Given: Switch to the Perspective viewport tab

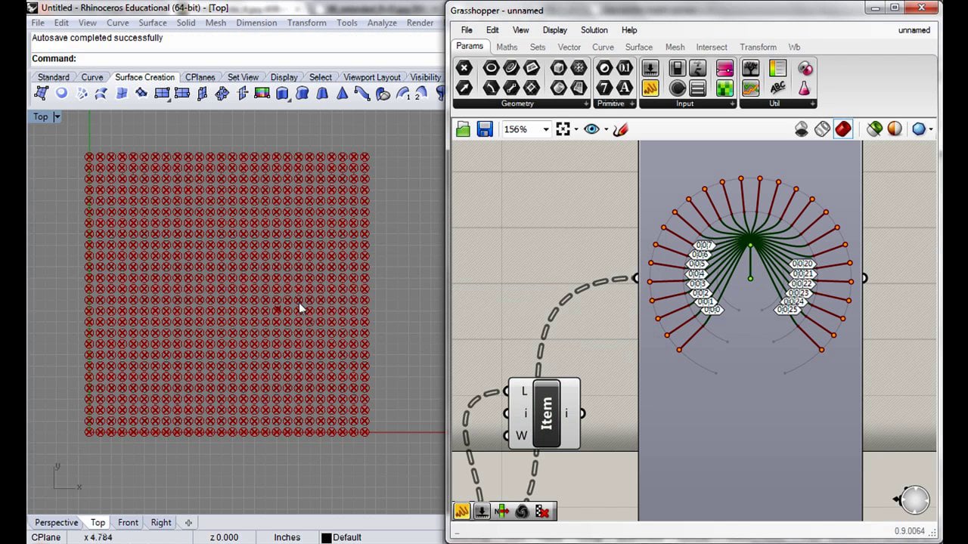Looking at the screenshot, I should click(x=56, y=522).
